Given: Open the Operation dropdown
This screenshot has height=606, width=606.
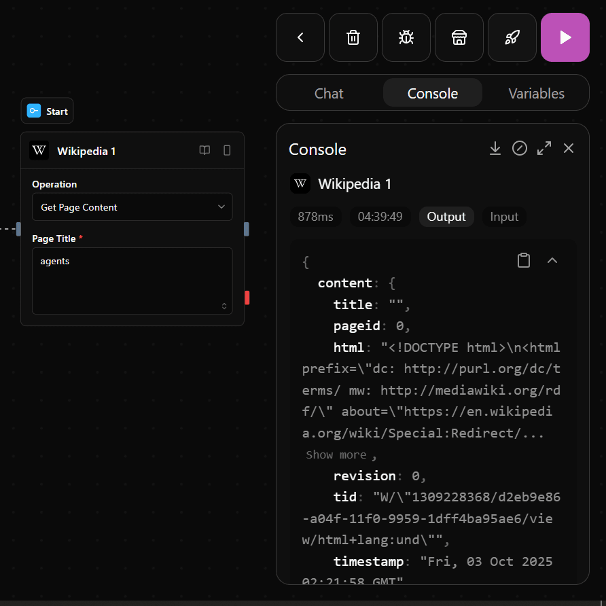Looking at the screenshot, I should 132,207.
